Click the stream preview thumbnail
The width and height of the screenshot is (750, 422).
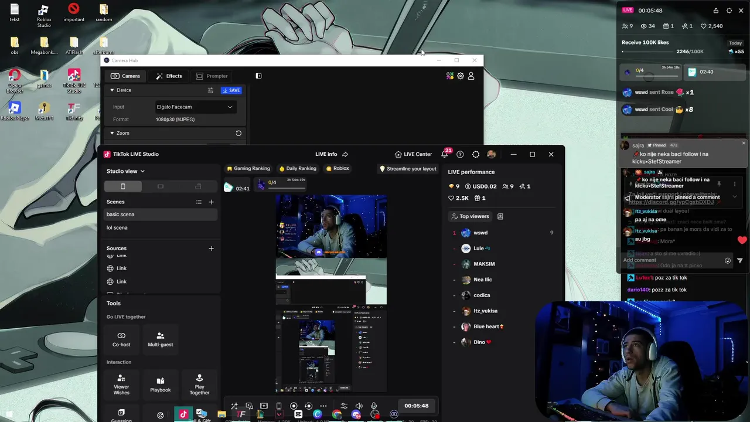click(x=331, y=293)
